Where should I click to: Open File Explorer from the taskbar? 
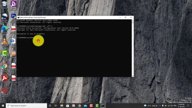point(62,106)
